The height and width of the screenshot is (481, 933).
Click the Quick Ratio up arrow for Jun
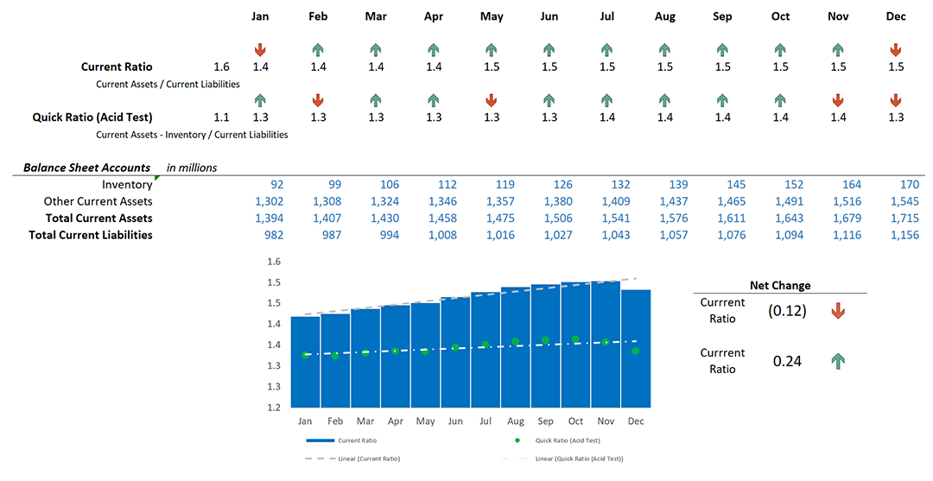click(549, 100)
